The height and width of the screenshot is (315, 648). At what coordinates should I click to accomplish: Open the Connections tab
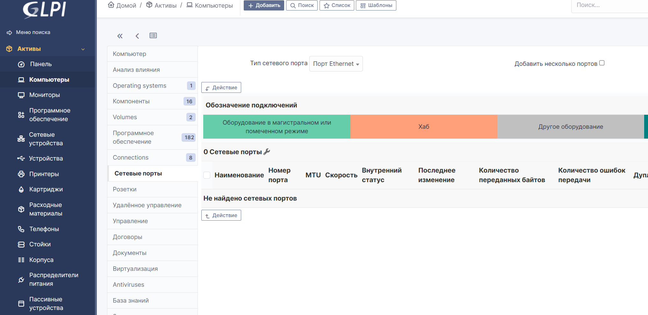pyautogui.click(x=152, y=158)
